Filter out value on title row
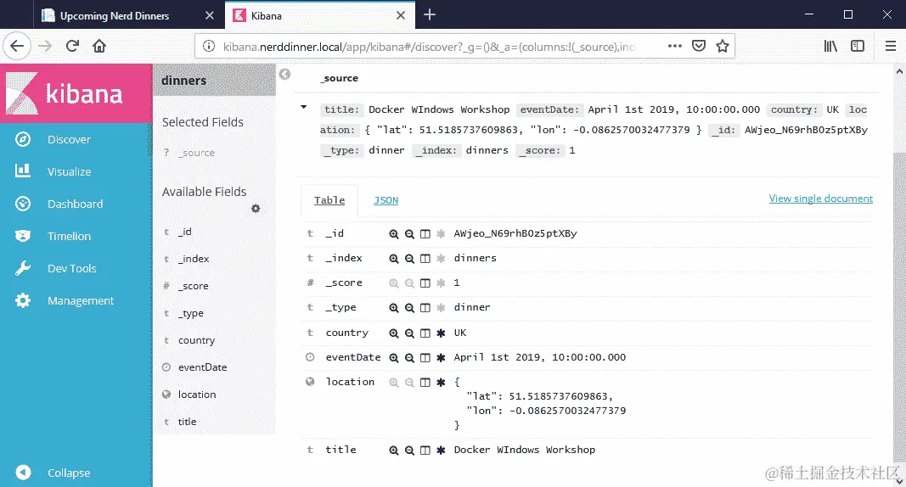The image size is (906, 487). [409, 450]
